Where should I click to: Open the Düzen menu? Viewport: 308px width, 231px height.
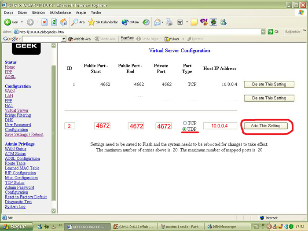tap(22, 12)
